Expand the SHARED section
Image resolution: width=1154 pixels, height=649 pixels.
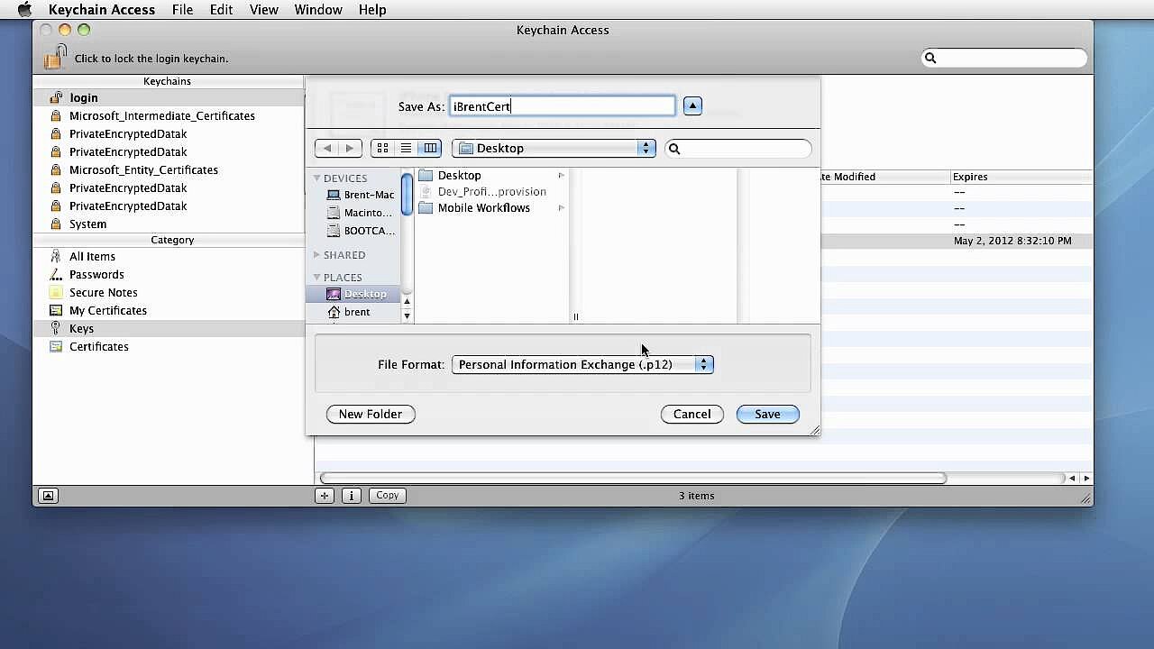tap(317, 255)
